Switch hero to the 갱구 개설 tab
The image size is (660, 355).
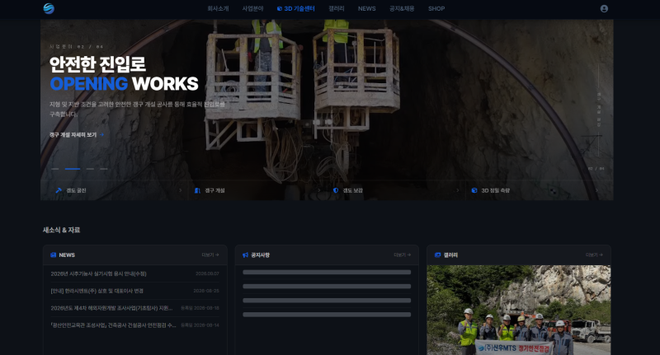pos(257,190)
